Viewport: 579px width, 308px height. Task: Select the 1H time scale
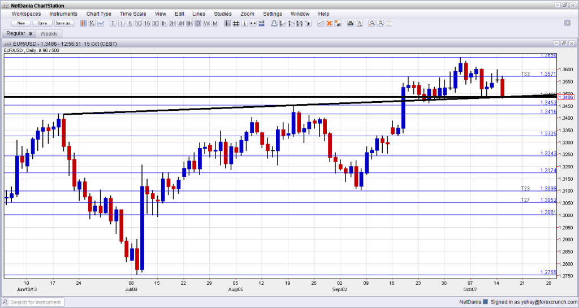pos(164,23)
